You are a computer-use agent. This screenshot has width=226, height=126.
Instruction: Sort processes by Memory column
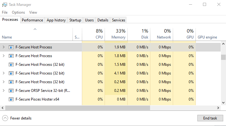[116, 34]
